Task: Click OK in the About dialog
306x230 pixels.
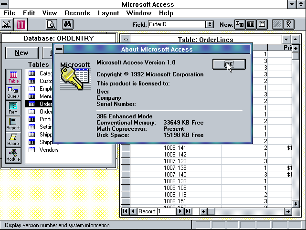Action: [229, 64]
